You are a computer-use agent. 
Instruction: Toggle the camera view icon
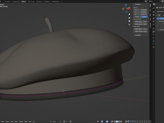pyautogui.click(x=129, y=21)
